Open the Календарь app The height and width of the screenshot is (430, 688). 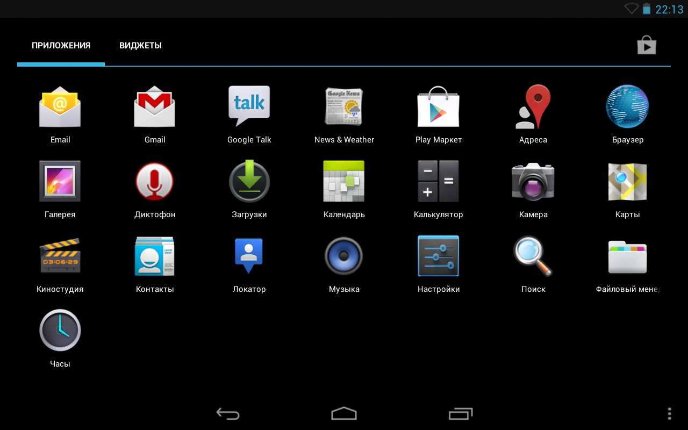coord(344,181)
